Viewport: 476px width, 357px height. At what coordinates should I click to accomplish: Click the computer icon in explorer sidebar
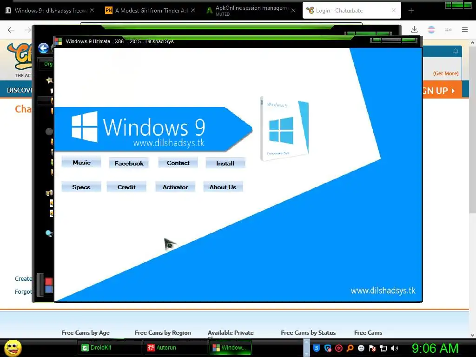pyautogui.click(x=49, y=192)
